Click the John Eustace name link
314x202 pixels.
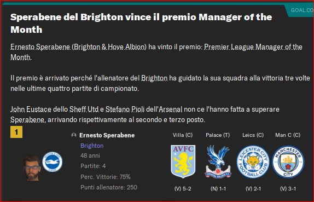pyautogui.click(x=31, y=109)
